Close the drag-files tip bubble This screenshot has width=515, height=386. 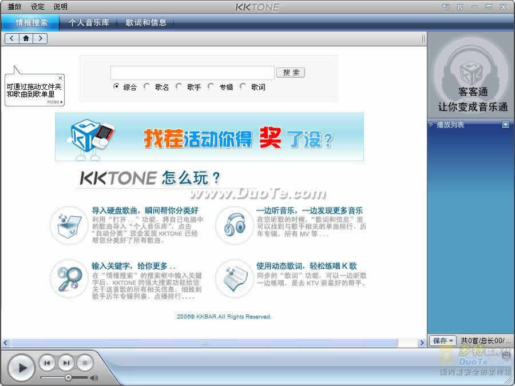point(60,78)
